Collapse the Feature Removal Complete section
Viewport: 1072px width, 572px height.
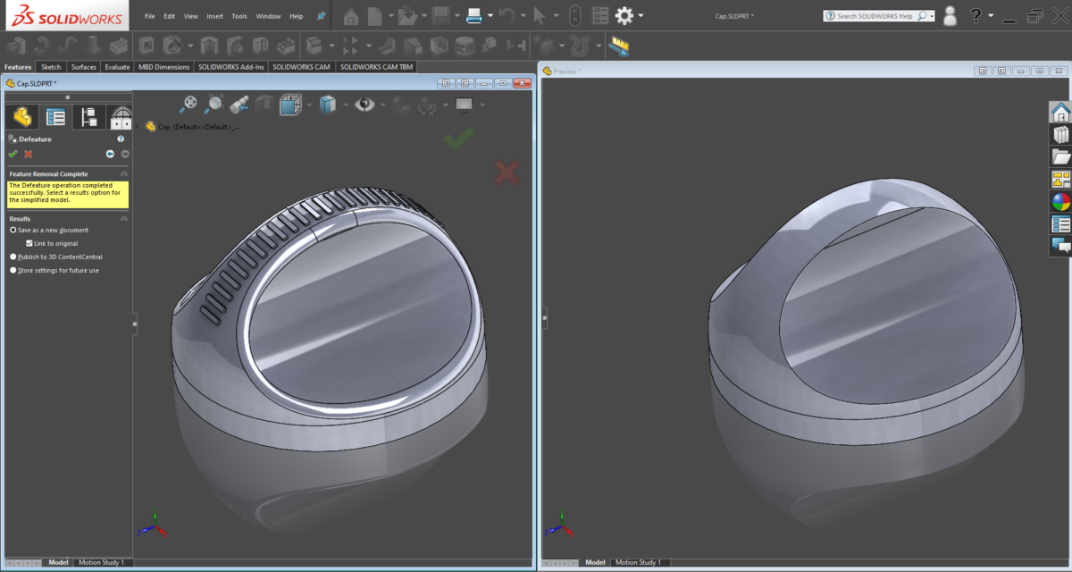(124, 172)
